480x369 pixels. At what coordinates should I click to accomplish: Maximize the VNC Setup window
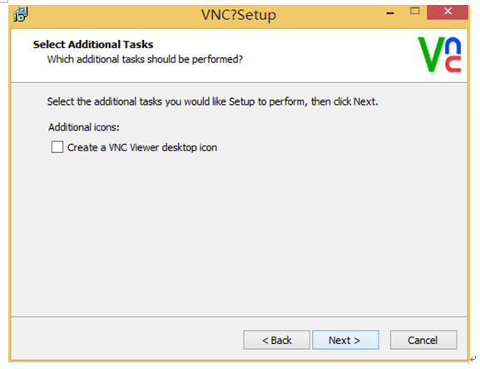click(x=415, y=12)
